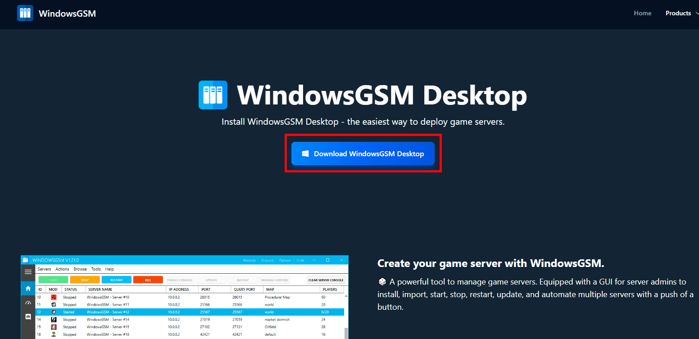
Task: Click the mod icon for Server #12
Action: 54,312
